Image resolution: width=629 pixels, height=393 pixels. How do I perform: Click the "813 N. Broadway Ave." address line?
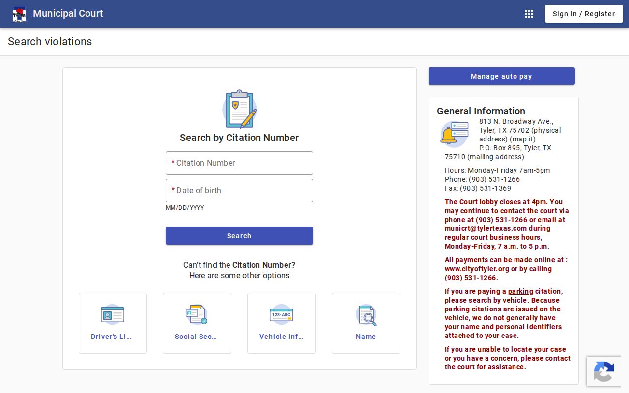pos(516,121)
